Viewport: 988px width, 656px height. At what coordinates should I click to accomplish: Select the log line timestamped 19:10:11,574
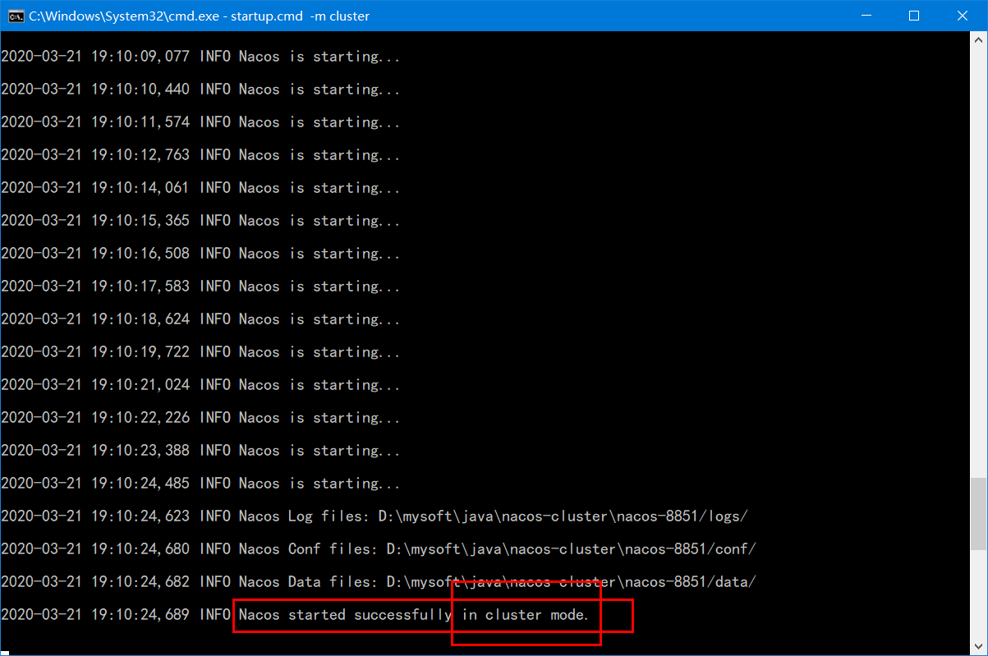click(200, 122)
